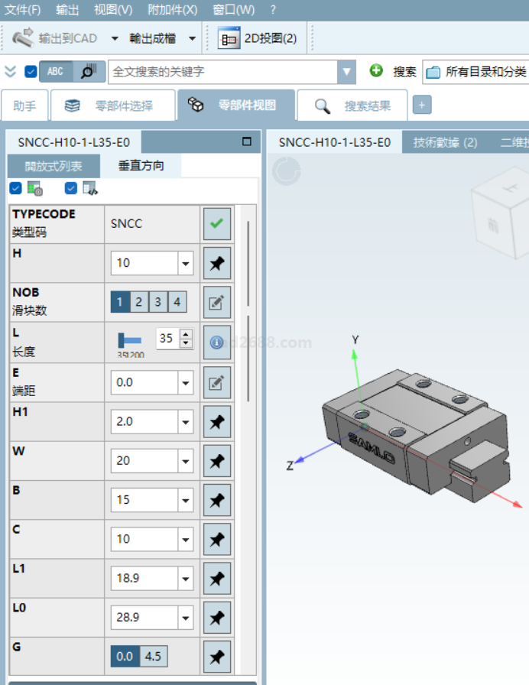Viewport: 529px width, 685px height.
Task: Click the L length slider handle
Action: pyautogui.click(x=123, y=339)
